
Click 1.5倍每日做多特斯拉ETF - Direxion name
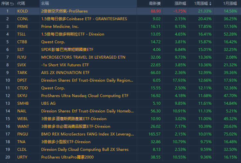coord(73,34)
